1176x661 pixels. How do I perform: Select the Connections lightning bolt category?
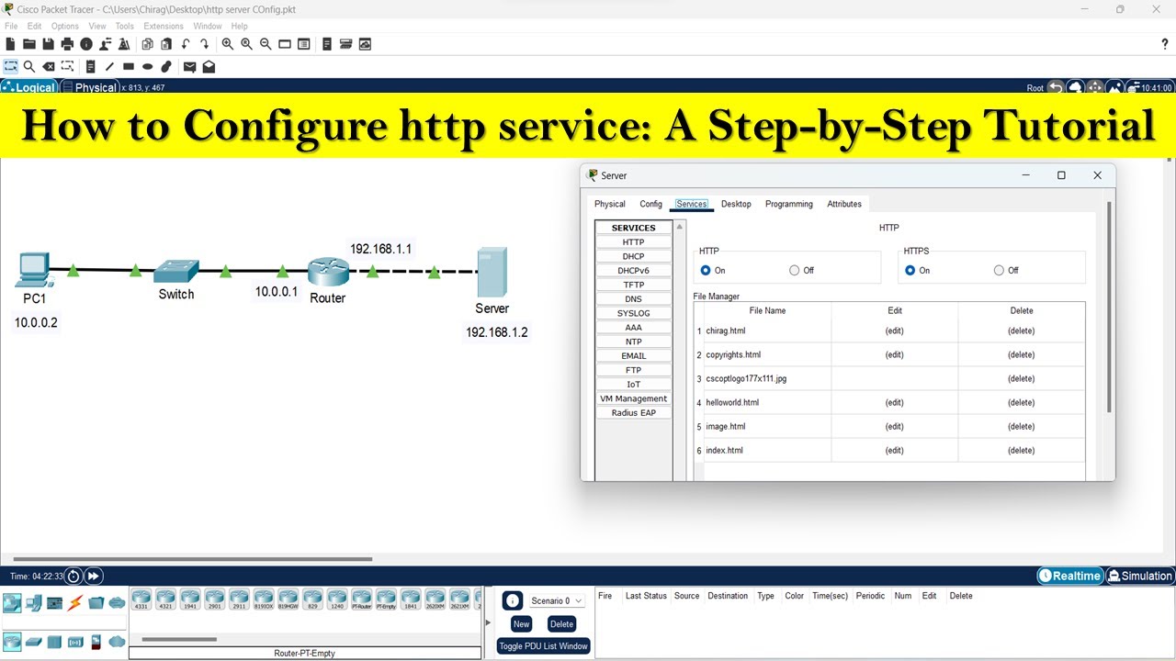pyautogui.click(x=75, y=603)
